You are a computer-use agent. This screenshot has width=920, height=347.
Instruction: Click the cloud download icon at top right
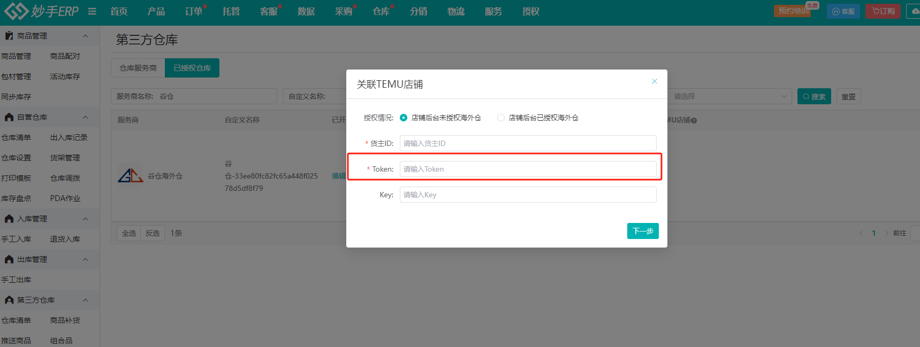[914, 11]
